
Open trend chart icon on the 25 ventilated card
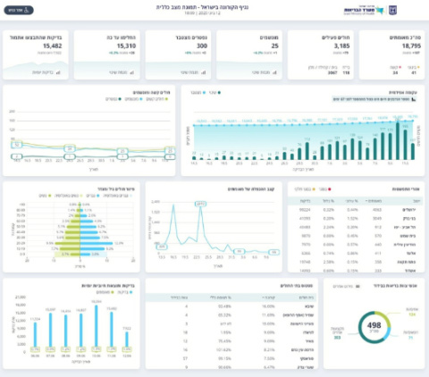[x=274, y=72]
